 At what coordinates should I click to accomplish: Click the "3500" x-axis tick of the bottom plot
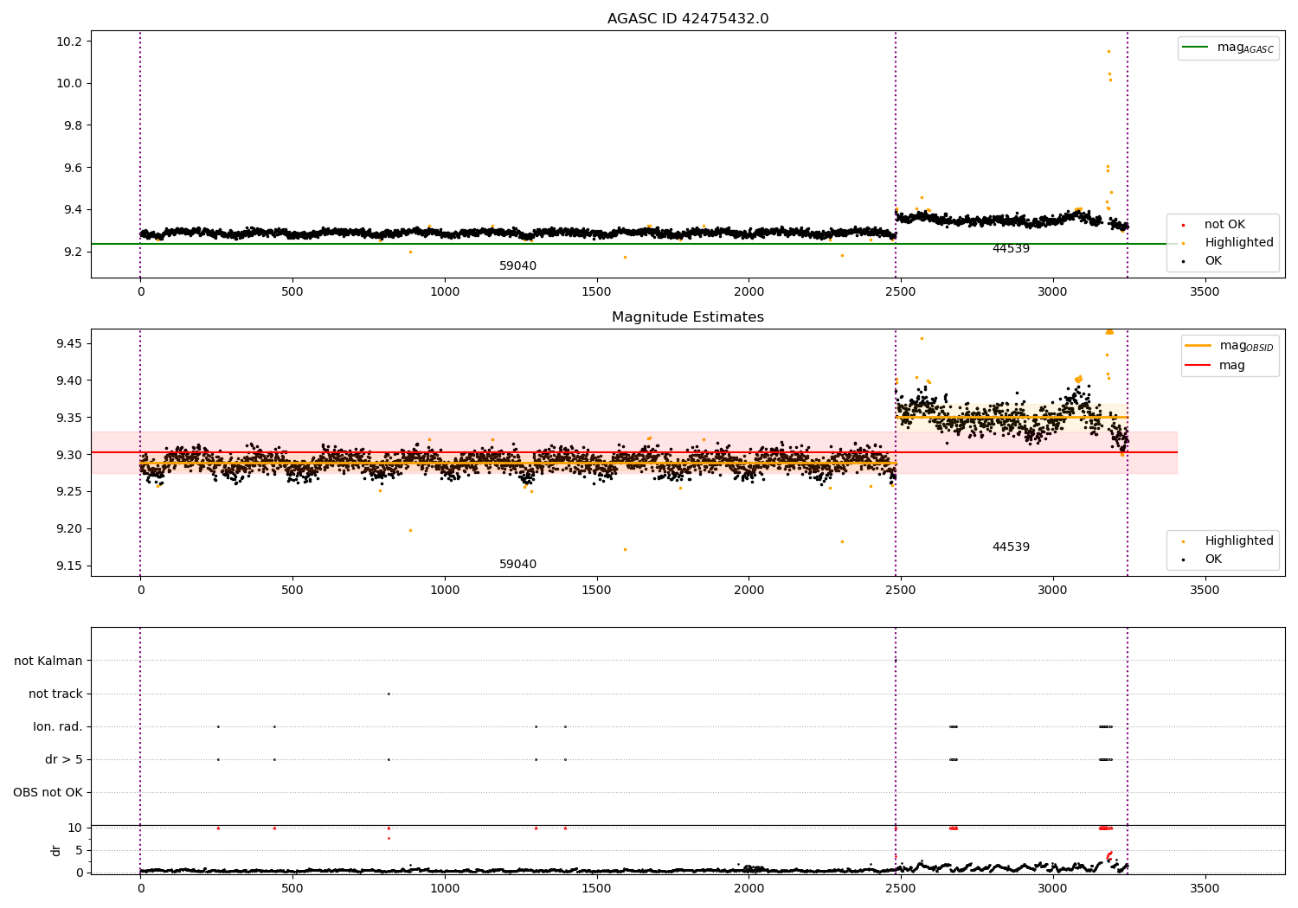coord(1205,889)
